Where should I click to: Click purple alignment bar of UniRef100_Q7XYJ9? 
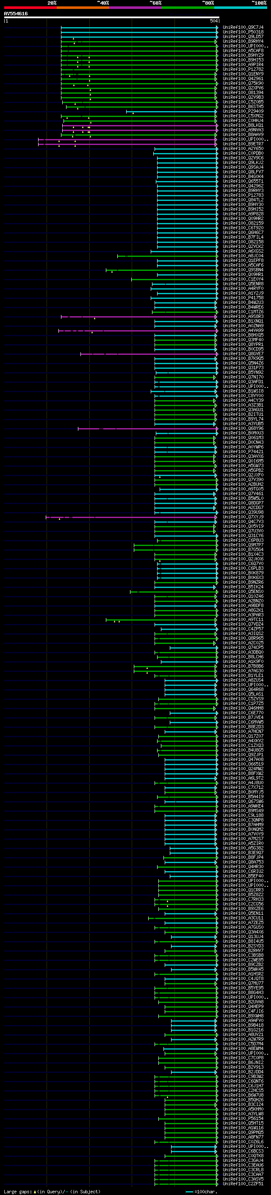[x=131, y=517]
